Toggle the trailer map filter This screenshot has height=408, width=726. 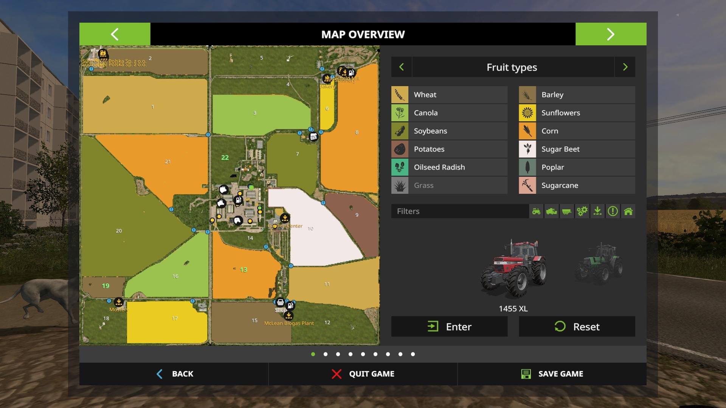point(566,211)
